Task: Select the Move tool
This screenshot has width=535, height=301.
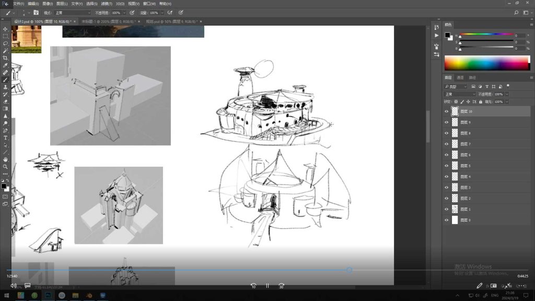Action: (x=5, y=29)
